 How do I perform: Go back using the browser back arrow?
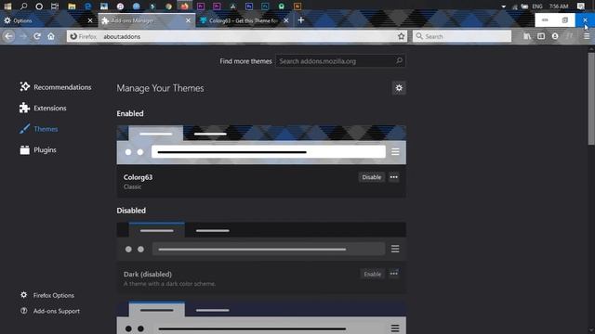point(8,36)
